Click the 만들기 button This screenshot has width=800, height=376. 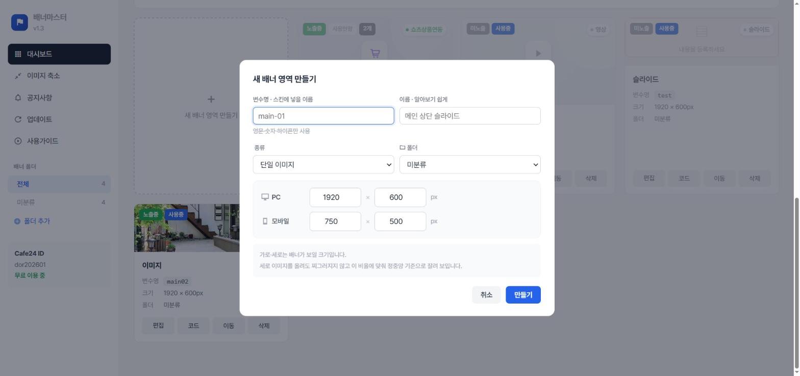(523, 295)
